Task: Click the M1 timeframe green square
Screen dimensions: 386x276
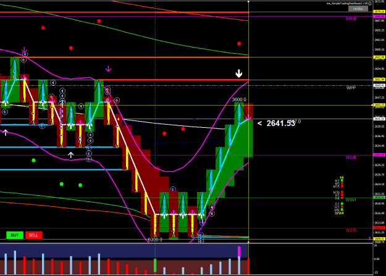Action: [x=342, y=180]
